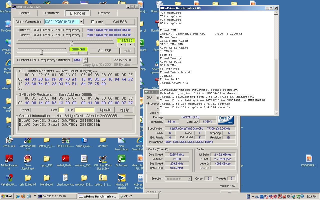
Task: Nudge the 380/760 slider right with its arrow
Action: pos(83,53)
